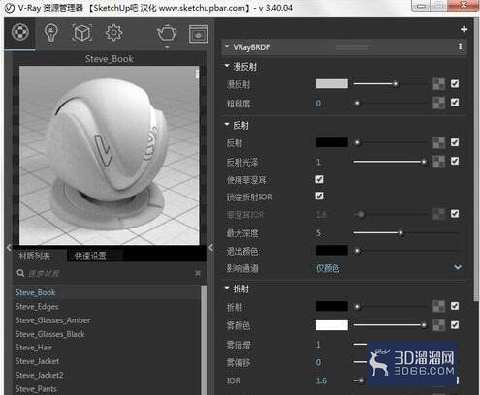This screenshot has height=395, width=480.
Task: Select Steve_Edges material
Action: 37,307
